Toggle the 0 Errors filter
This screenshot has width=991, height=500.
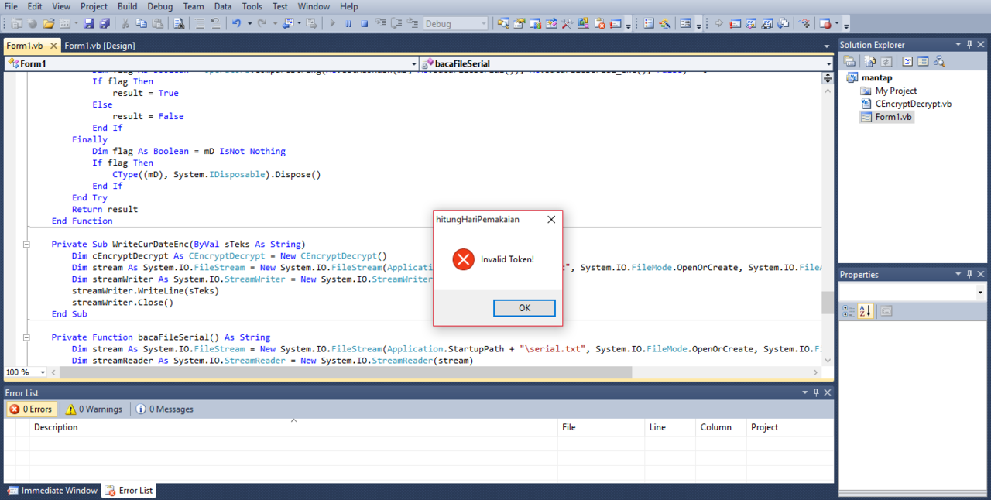point(31,409)
